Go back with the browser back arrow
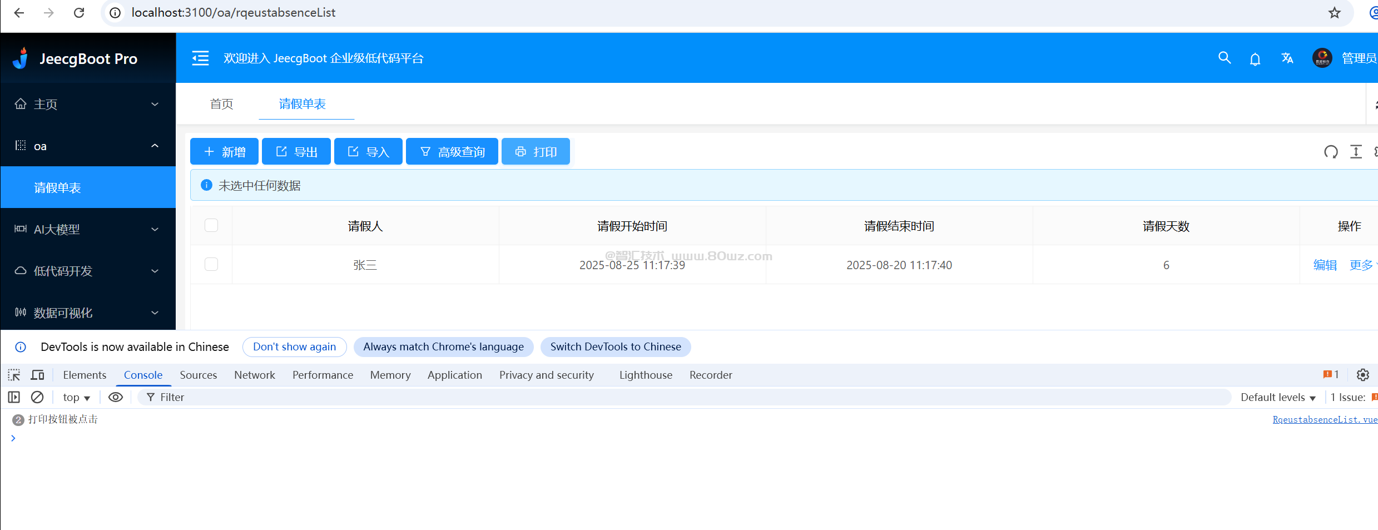This screenshot has height=530, width=1378. click(x=19, y=12)
